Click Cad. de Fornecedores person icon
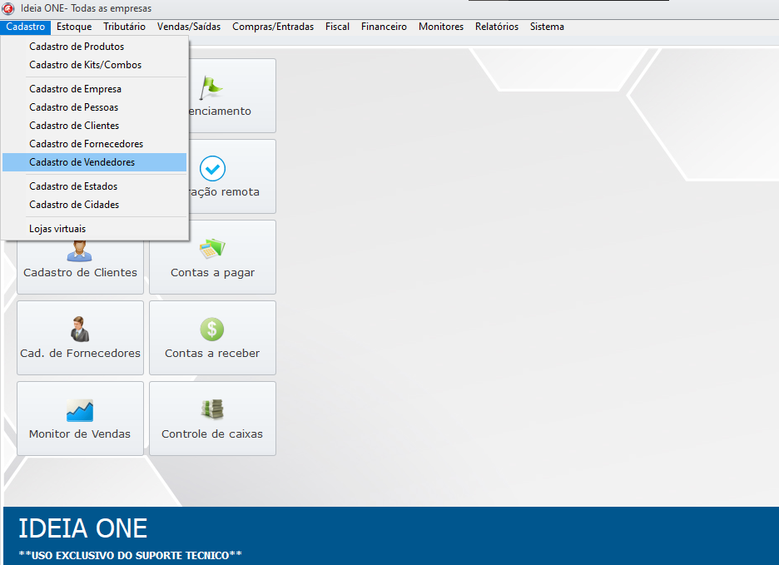 [x=80, y=329]
